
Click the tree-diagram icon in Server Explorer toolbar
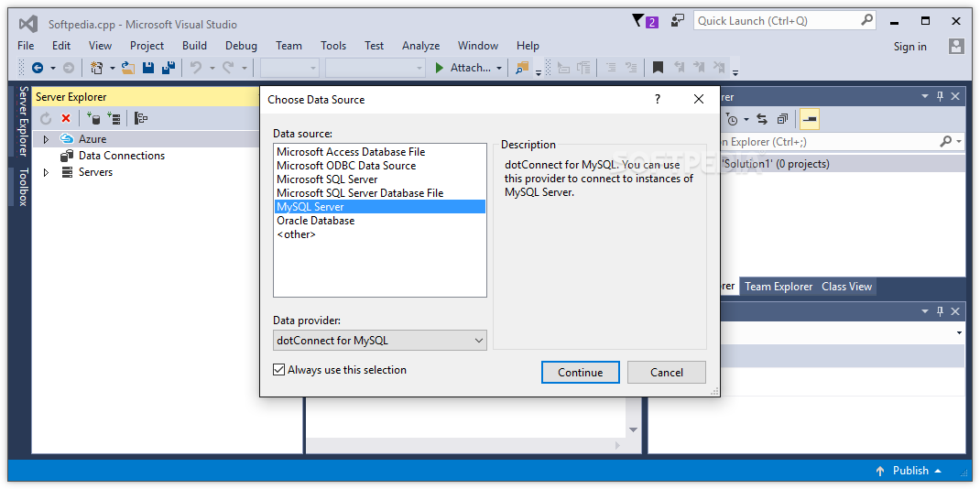point(141,118)
